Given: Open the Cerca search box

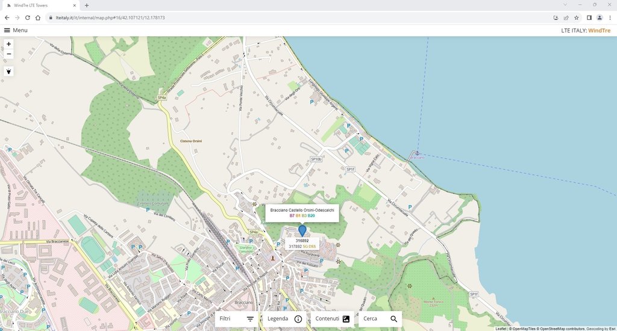Looking at the screenshot, I should point(380,319).
